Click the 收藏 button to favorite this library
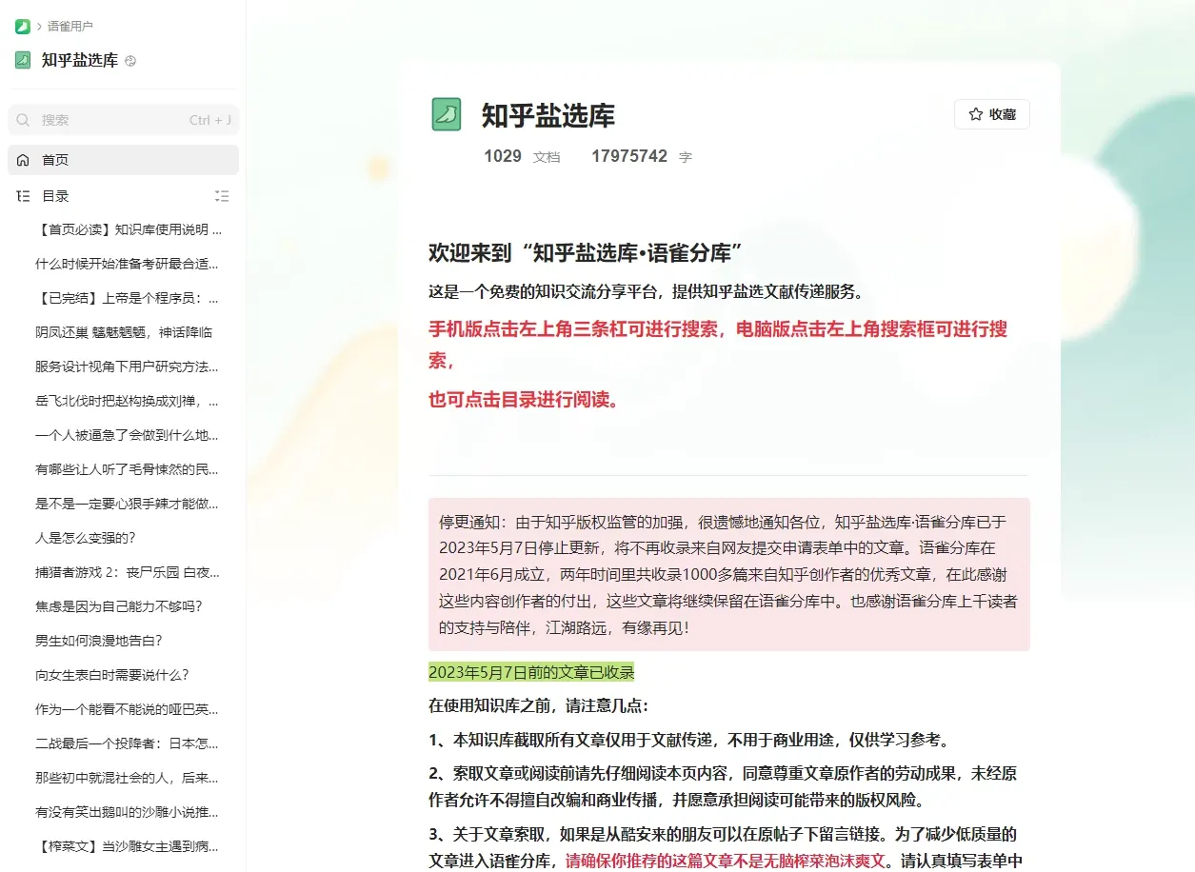The height and width of the screenshot is (872, 1195). point(991,113)
